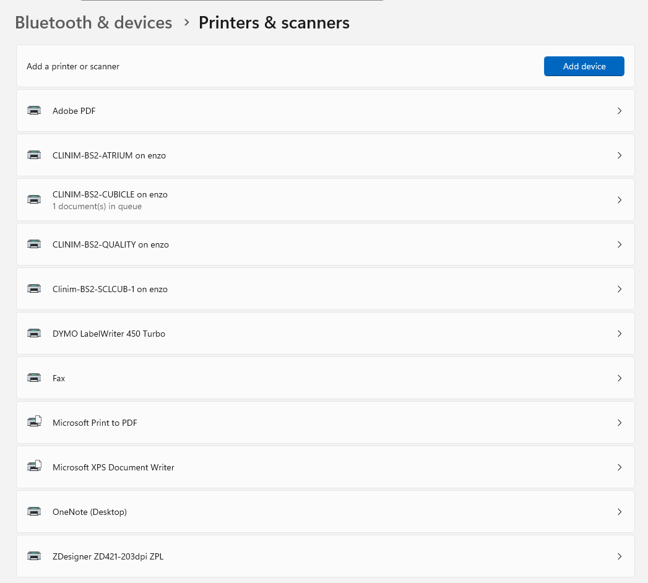Click the DYMO LabelWriter printer icon

pyautogui.click(x=34, y=334)
